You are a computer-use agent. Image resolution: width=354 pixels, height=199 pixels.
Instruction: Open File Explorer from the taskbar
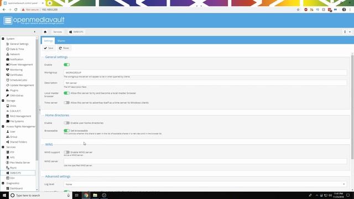click(x=95, y=195)
